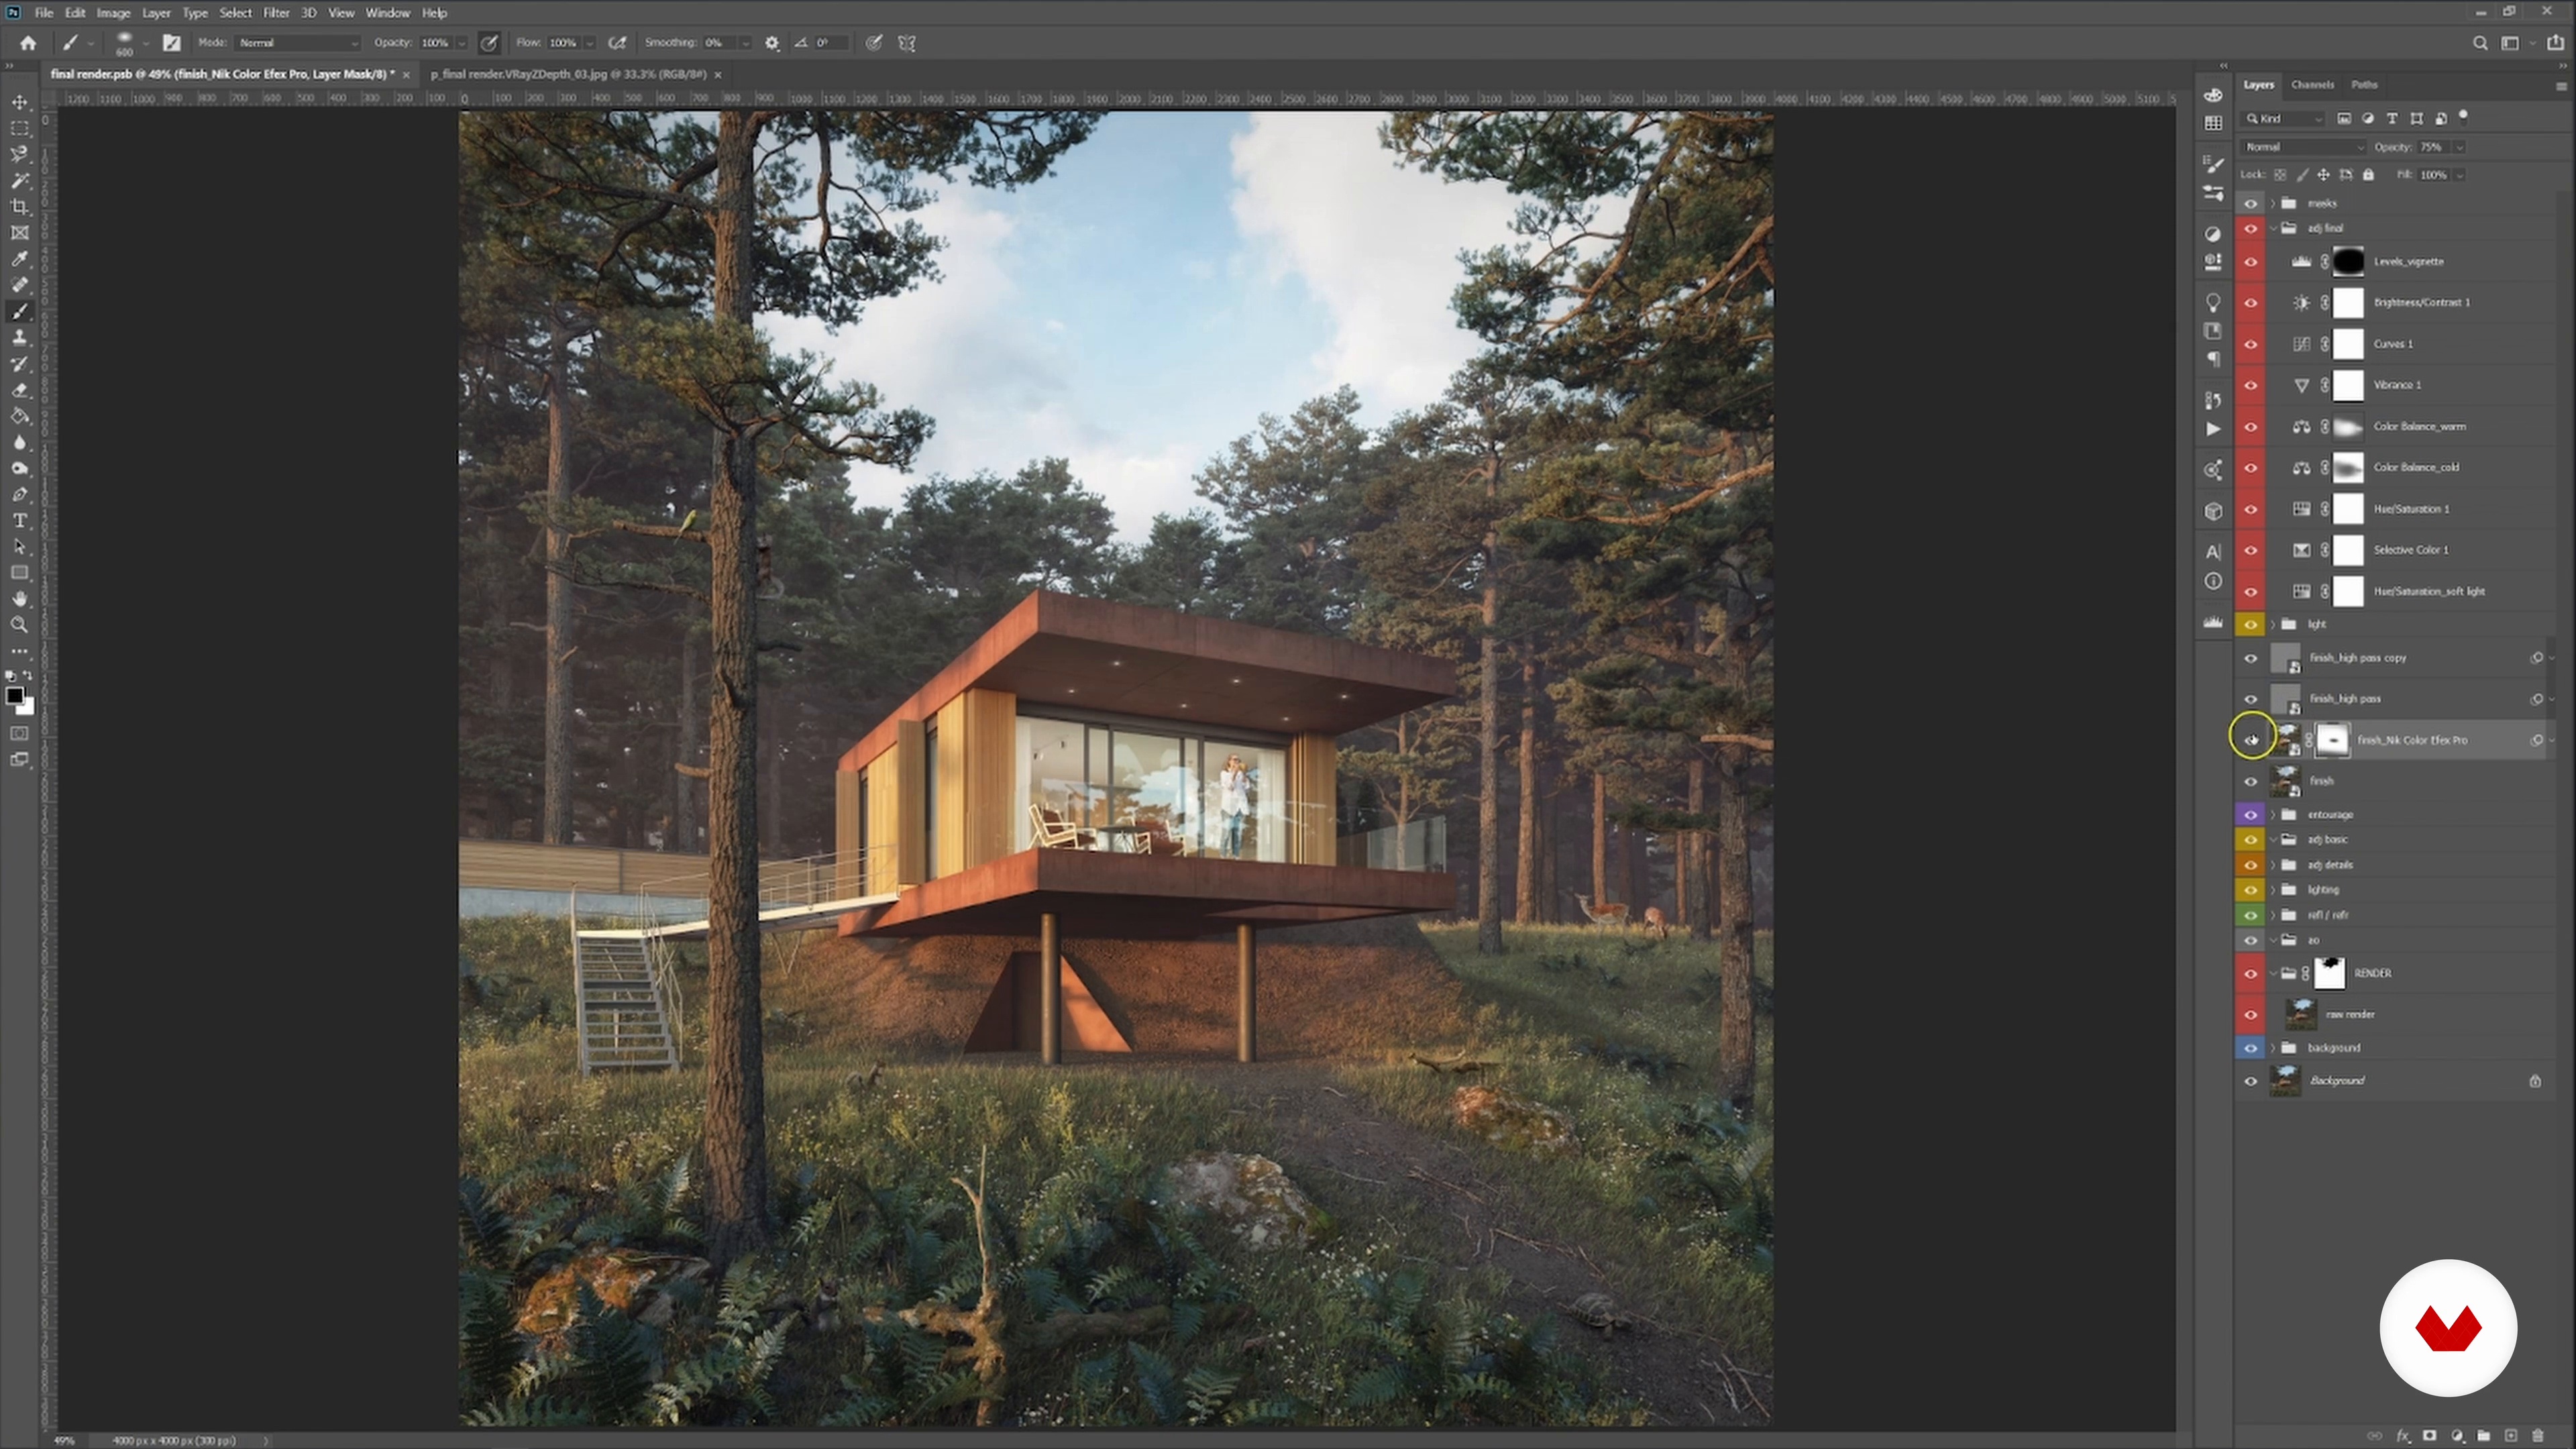This screenshot has height=1449, width=2576.
Task: Select the Hand tool
Action: coord(19,599)
